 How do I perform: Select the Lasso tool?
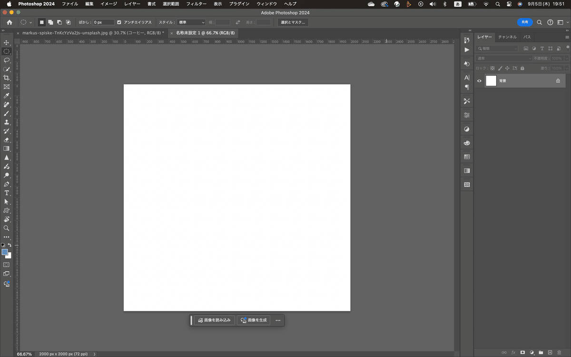7,60
